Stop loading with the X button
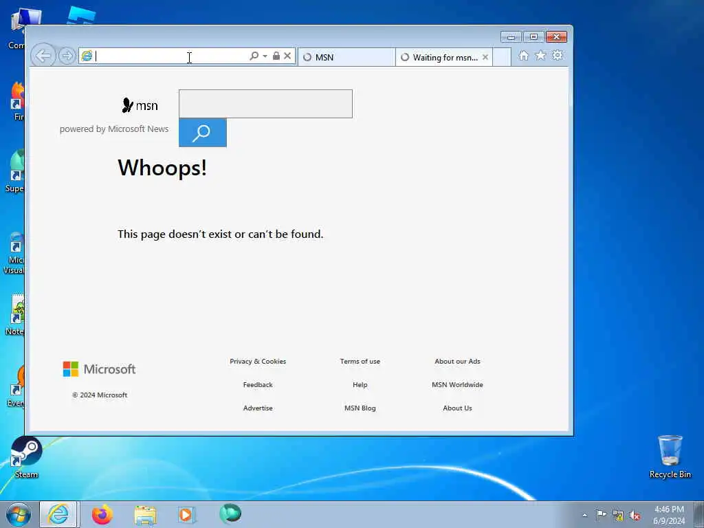 coord(287,56)
